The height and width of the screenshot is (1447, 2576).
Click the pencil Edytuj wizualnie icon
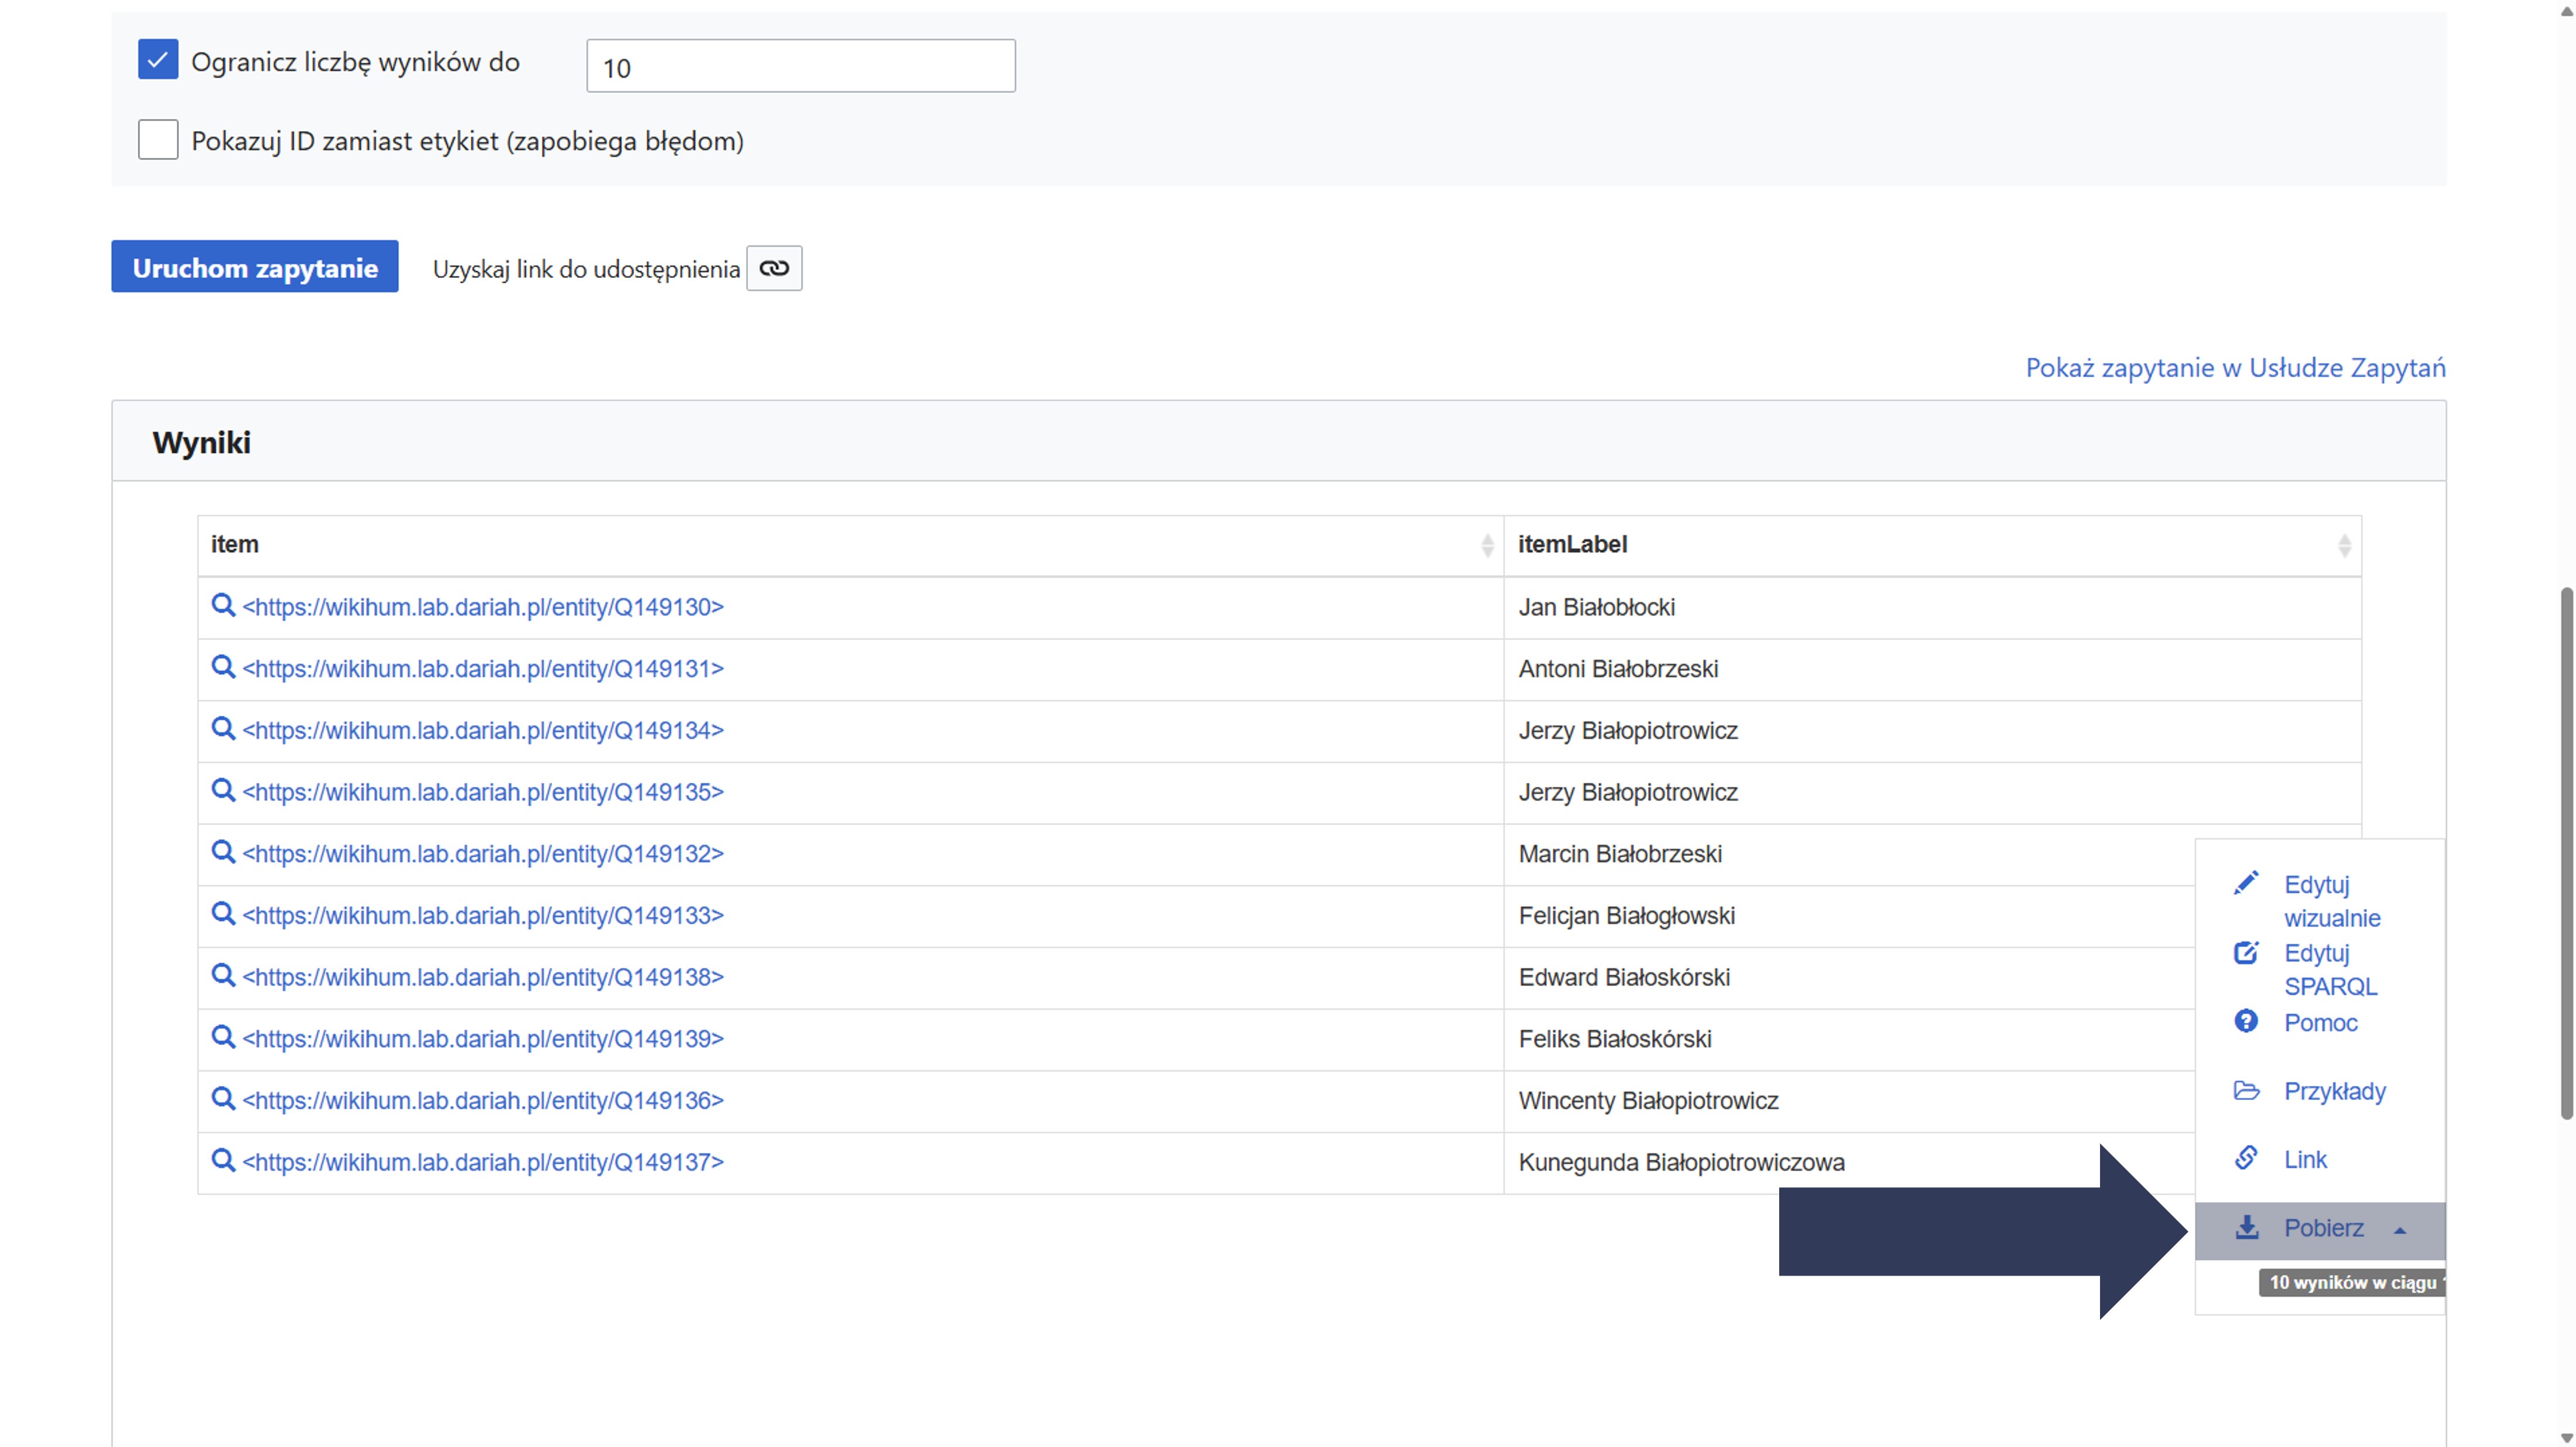click(x=2246, y=884)
